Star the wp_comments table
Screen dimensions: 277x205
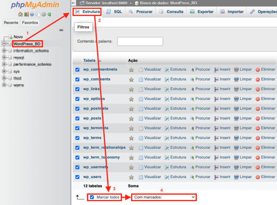pyautogui.click(x=131, y=79)
